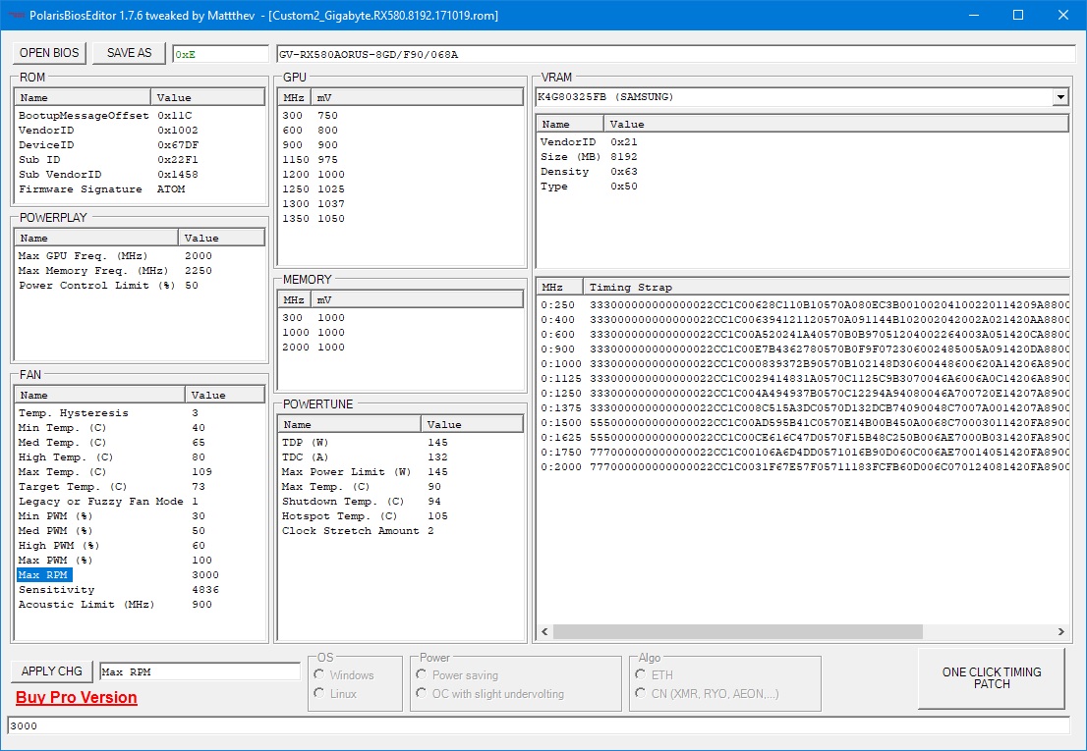Select Target Temp. (C) fan row
Viewport: 1087px width, 751px height.
click(139, 487)
